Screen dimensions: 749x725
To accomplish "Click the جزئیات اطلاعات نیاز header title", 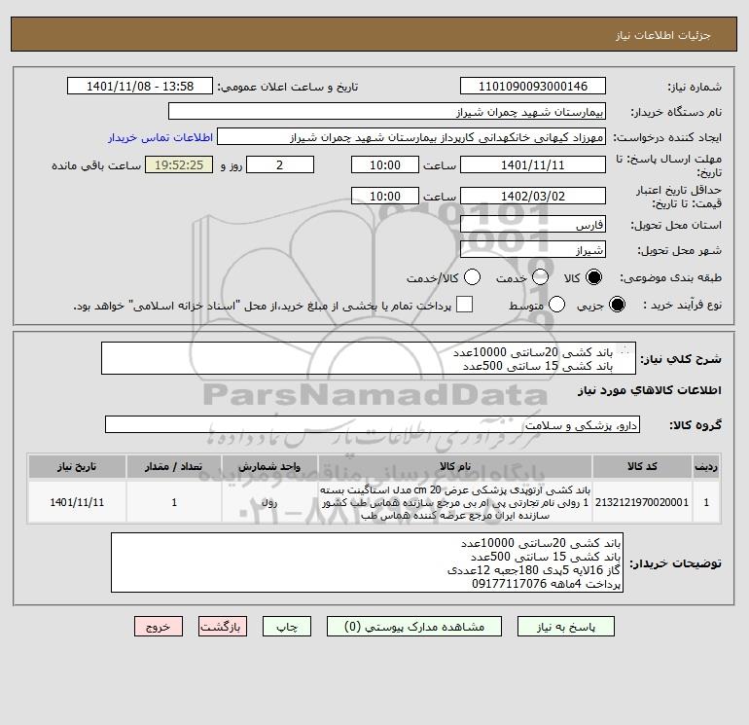I will tap(662, 35).
